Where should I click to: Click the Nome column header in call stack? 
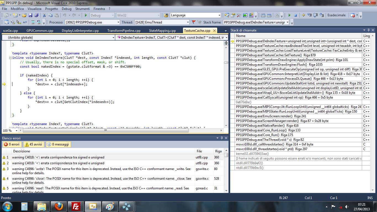click(298, 36)
